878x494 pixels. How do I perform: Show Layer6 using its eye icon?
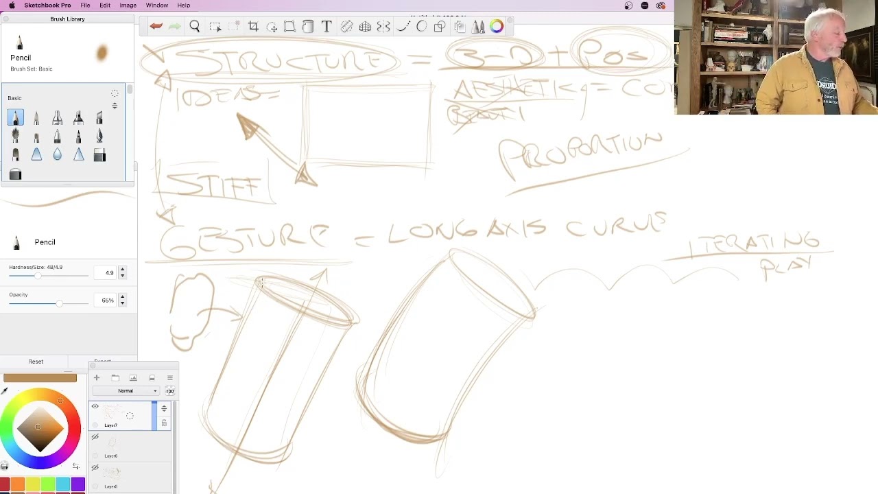coord(95,437)
